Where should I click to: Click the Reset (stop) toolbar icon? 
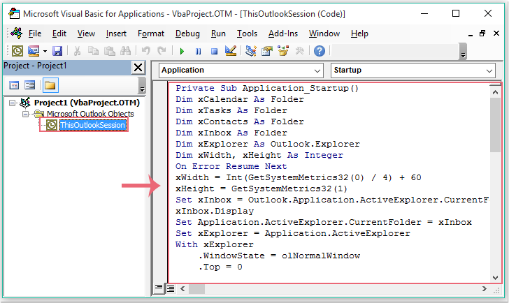(x=215, y=51)
